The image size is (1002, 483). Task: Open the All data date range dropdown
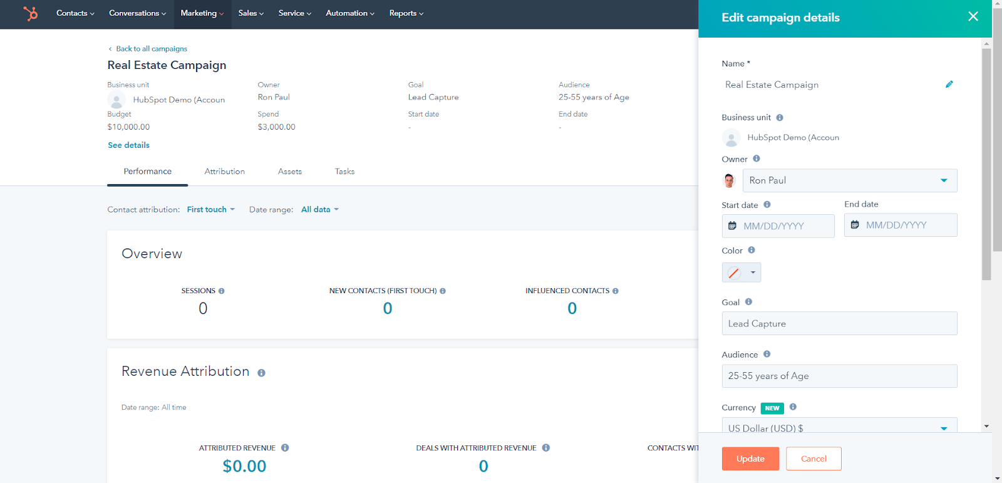pyautogui.click(x=319, y=210)
